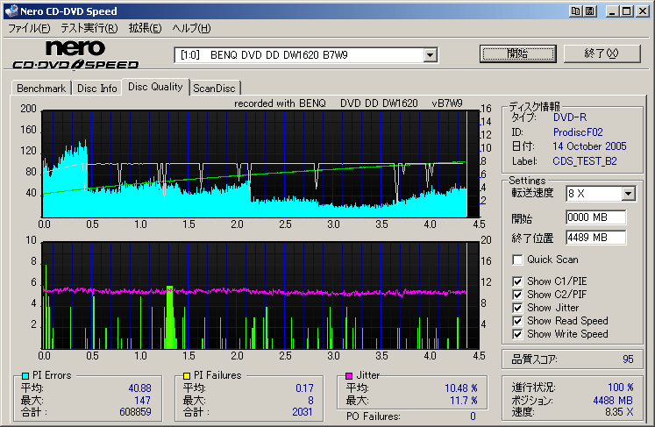Click the PI Errors total value 608859
655x427 pixels.
pyautogui.click(x=135, y=412)
